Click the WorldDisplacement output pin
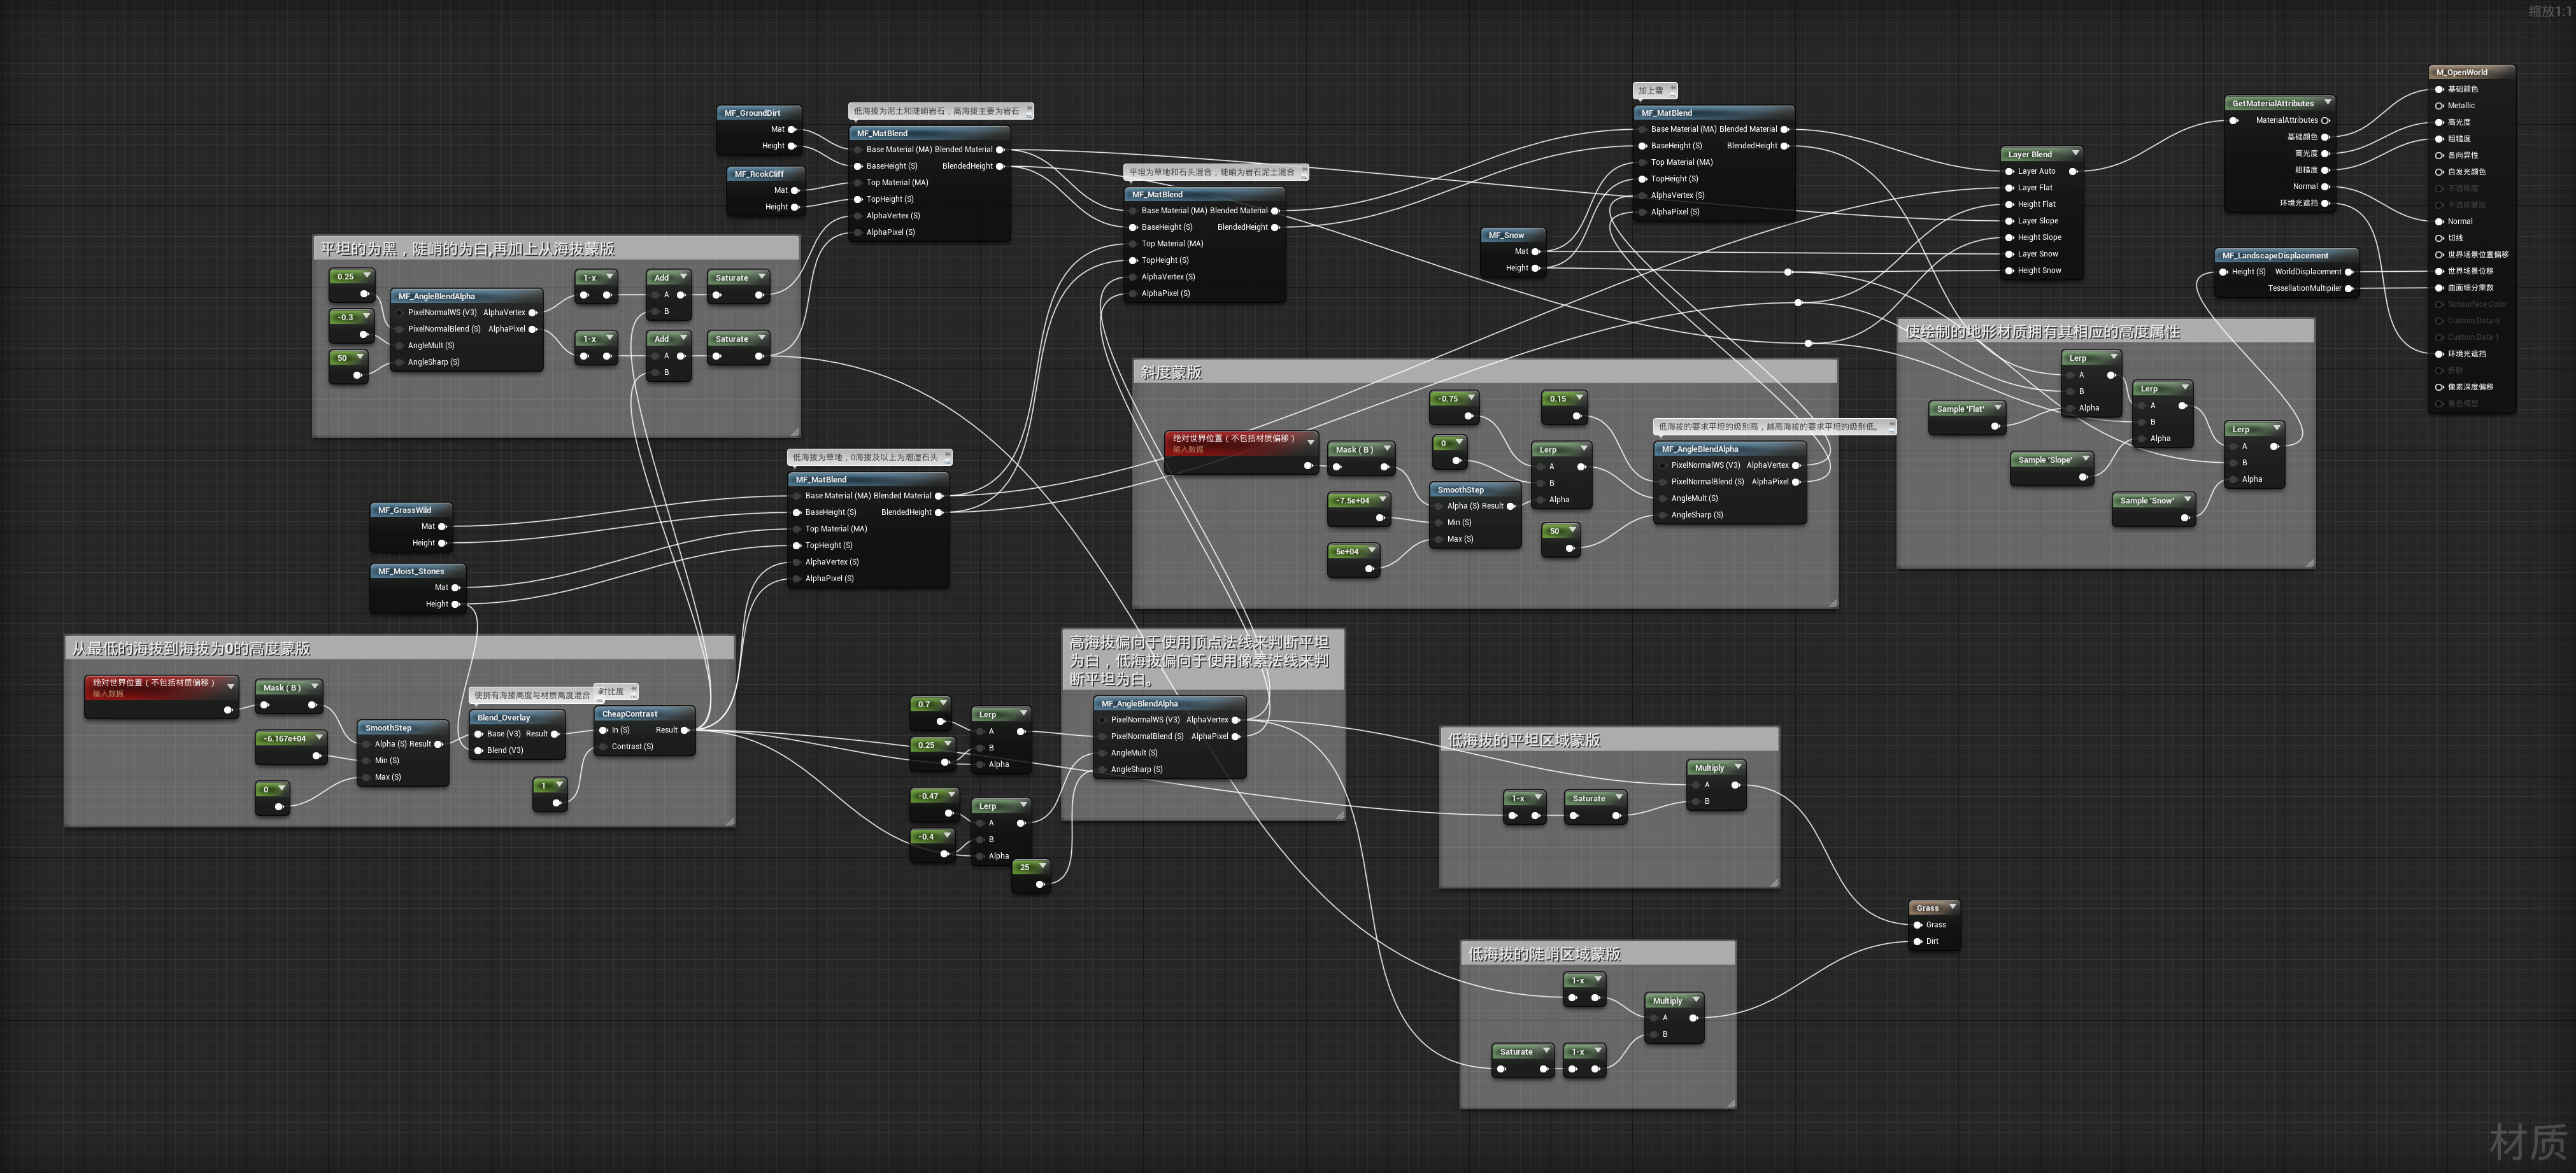 click(x=2348, y=272)
